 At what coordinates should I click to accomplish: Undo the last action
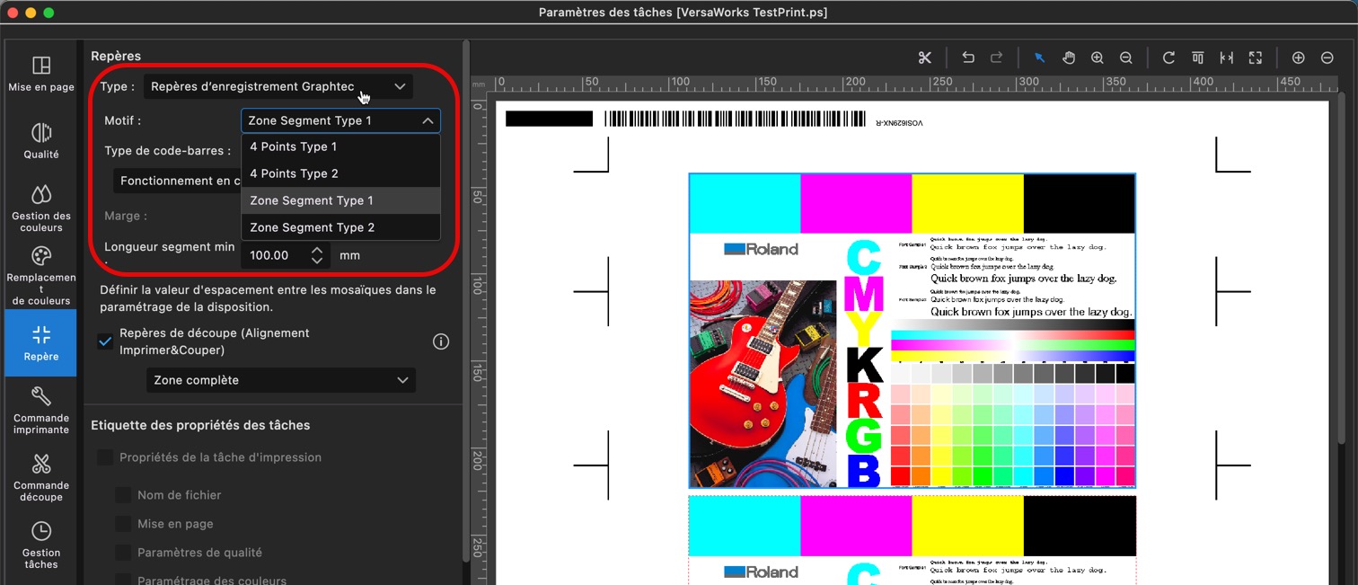click(x=968, y=58)
